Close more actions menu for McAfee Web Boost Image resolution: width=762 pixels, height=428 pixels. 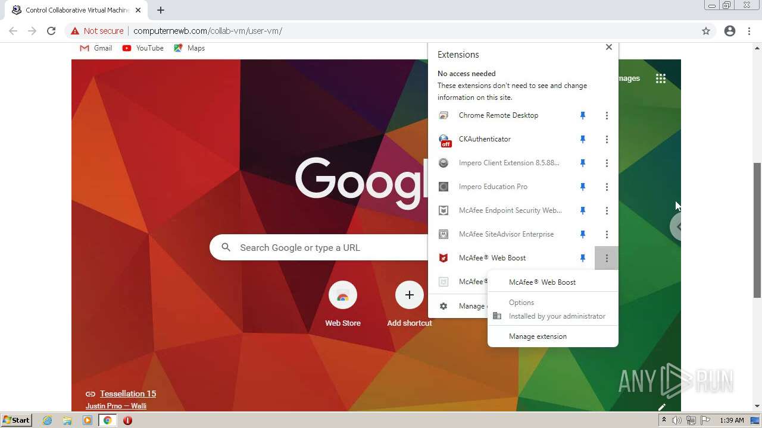coord(607,258)
